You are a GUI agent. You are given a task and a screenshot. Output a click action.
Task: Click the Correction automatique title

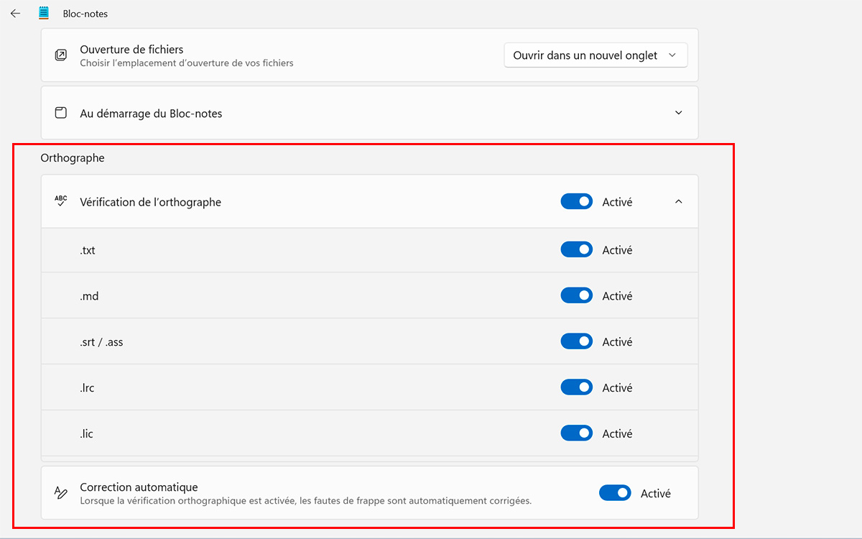pos(139,487)
